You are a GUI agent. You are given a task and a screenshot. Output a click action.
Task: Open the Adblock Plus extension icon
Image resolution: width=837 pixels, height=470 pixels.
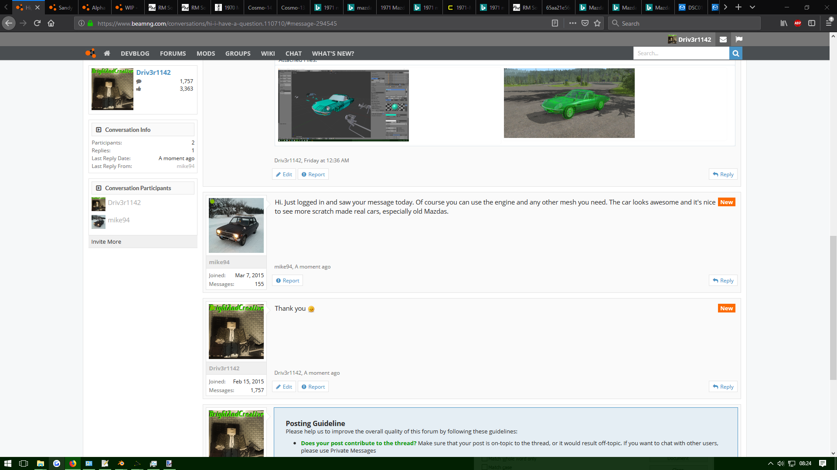point(797,23)
